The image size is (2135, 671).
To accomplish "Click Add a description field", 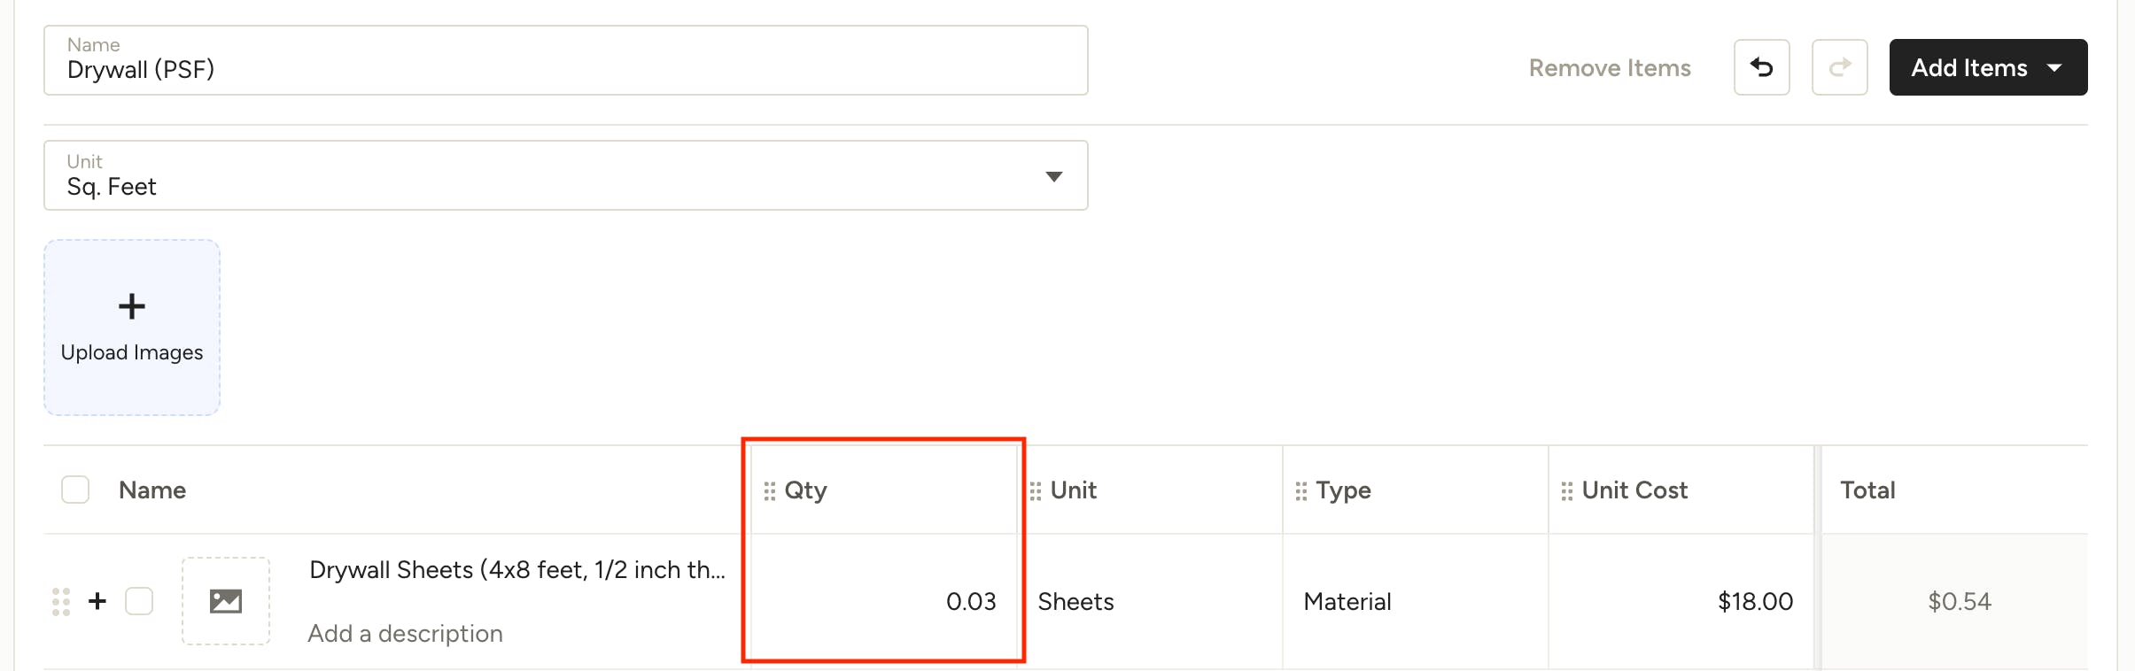I will pos(406,633).
